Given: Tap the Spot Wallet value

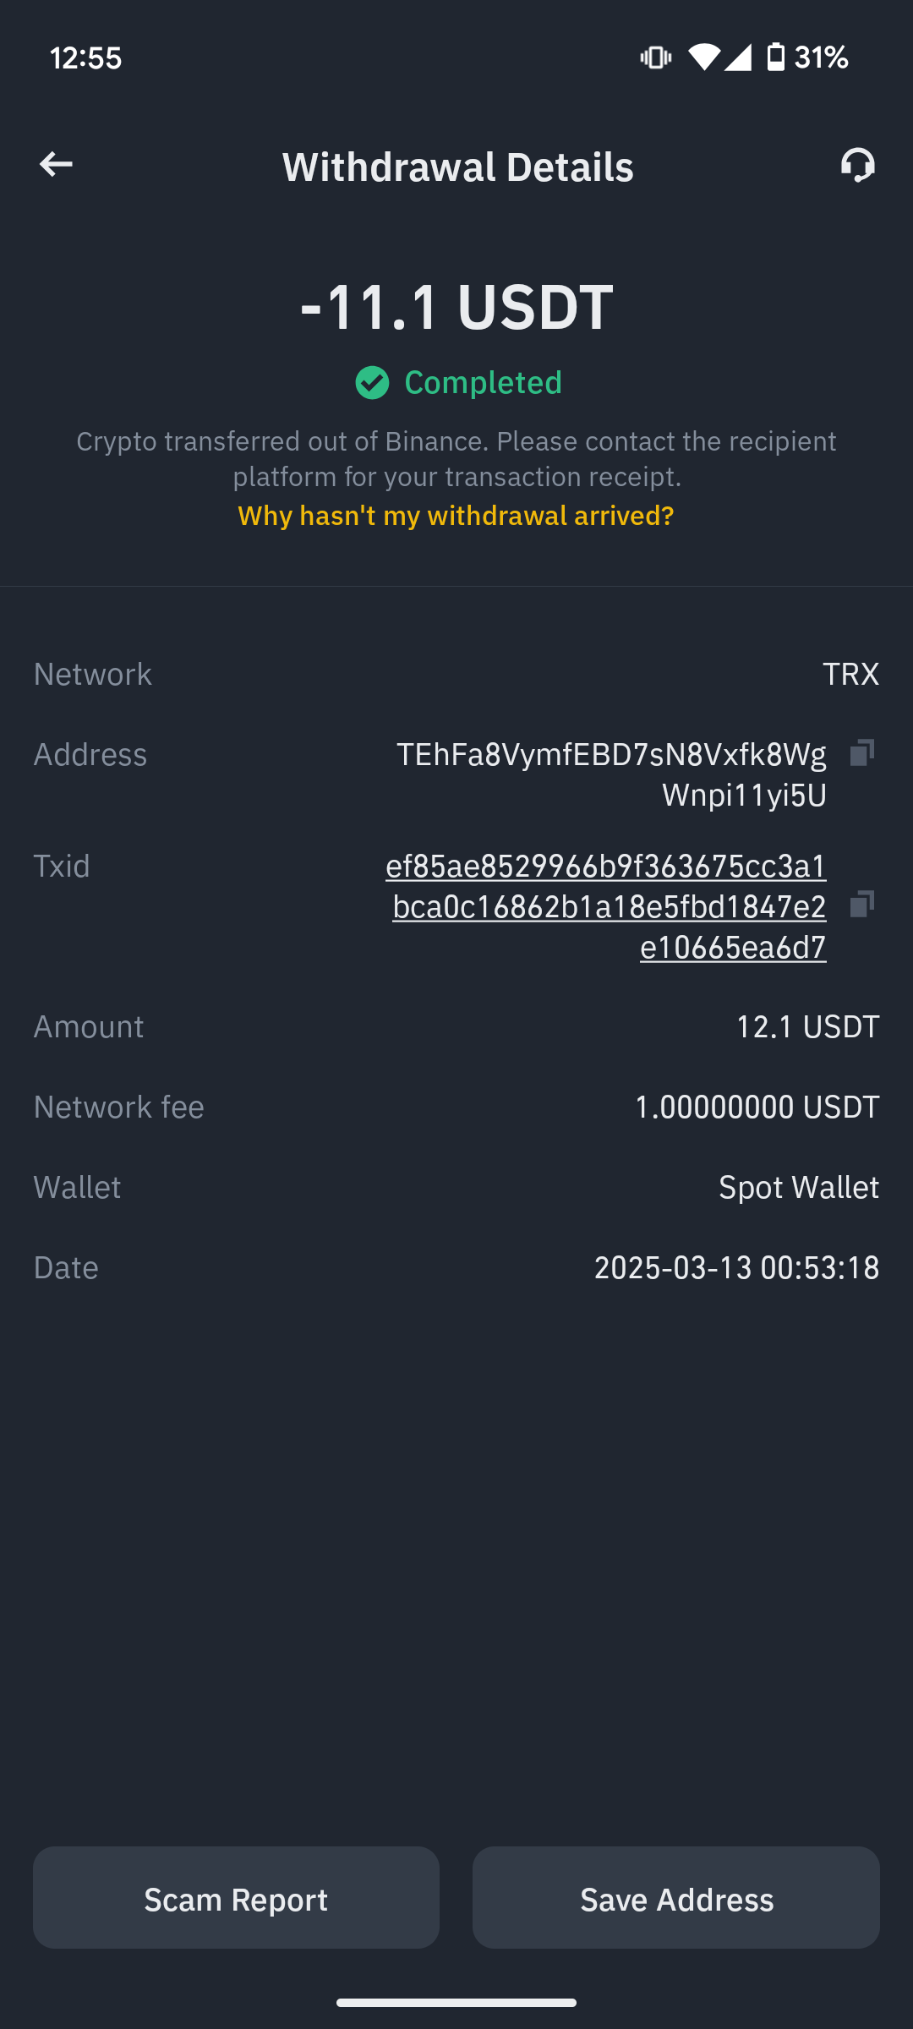Looking at the screenshot, I should coord(798,1187).
